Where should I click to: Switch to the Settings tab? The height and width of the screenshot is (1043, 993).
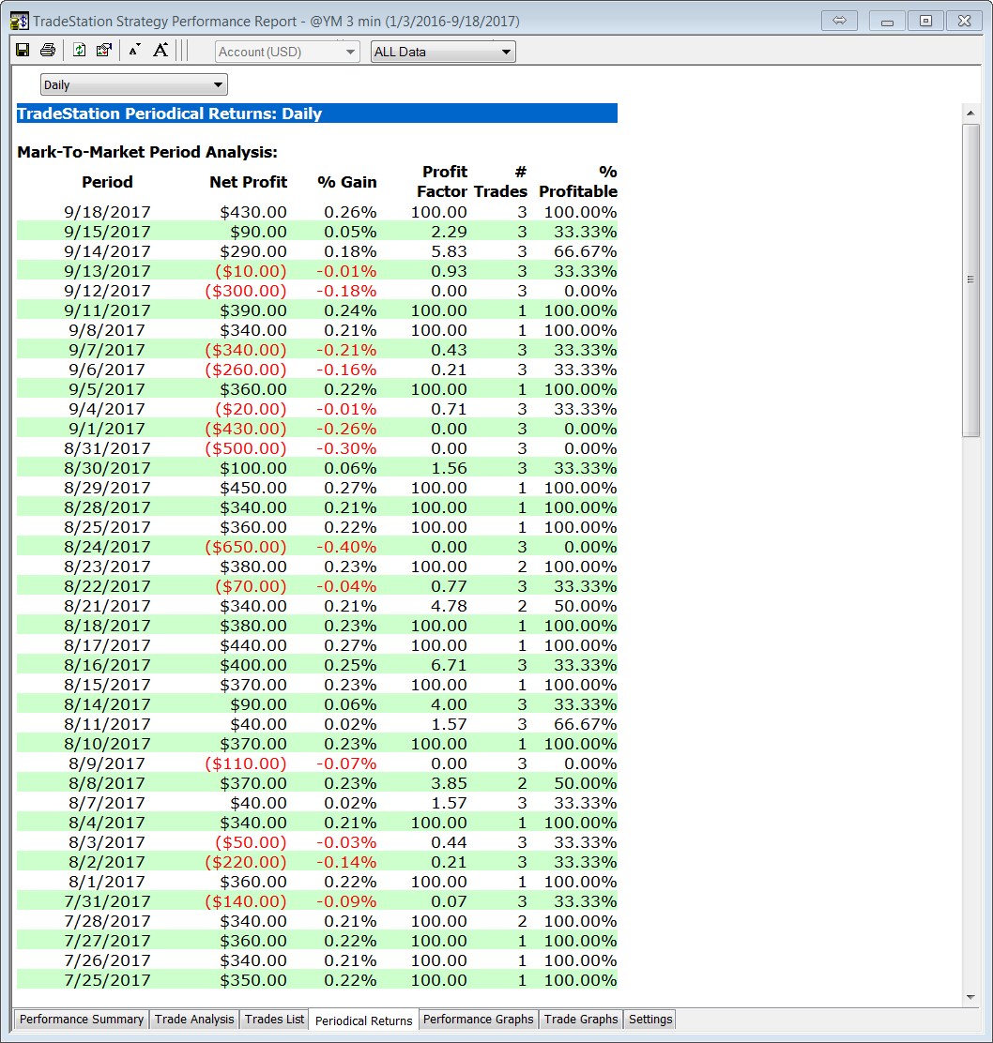point(650,1020)
